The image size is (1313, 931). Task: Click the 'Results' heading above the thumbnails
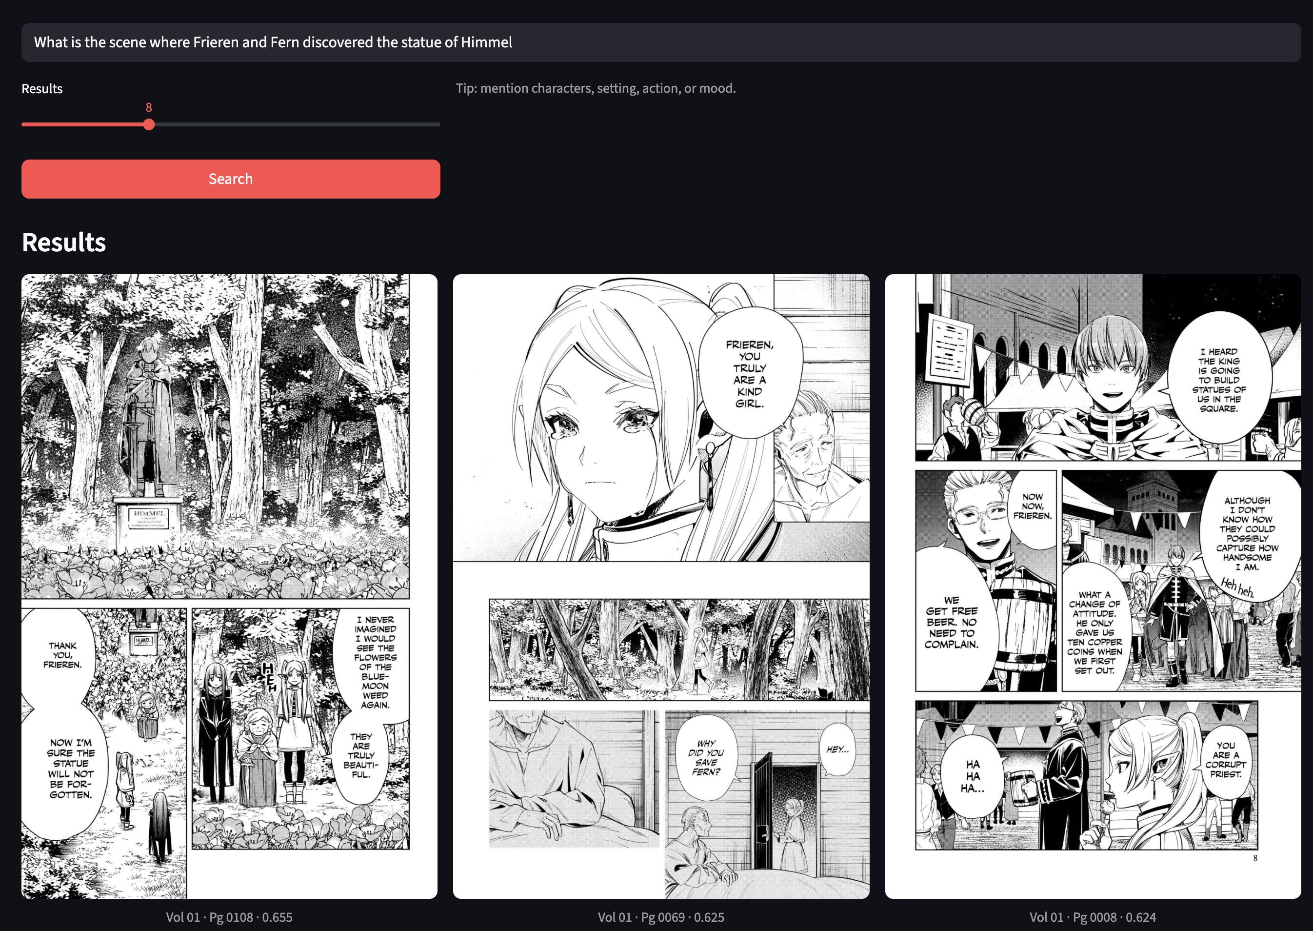point(63,243)
